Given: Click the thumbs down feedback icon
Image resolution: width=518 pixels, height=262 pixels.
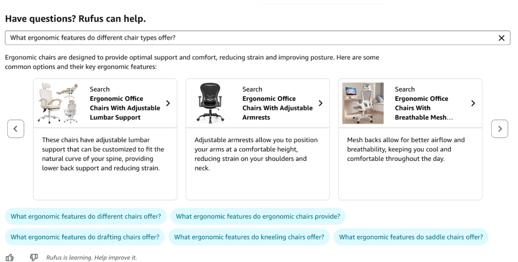Looking at the screenshot, I should coord(34,257).
